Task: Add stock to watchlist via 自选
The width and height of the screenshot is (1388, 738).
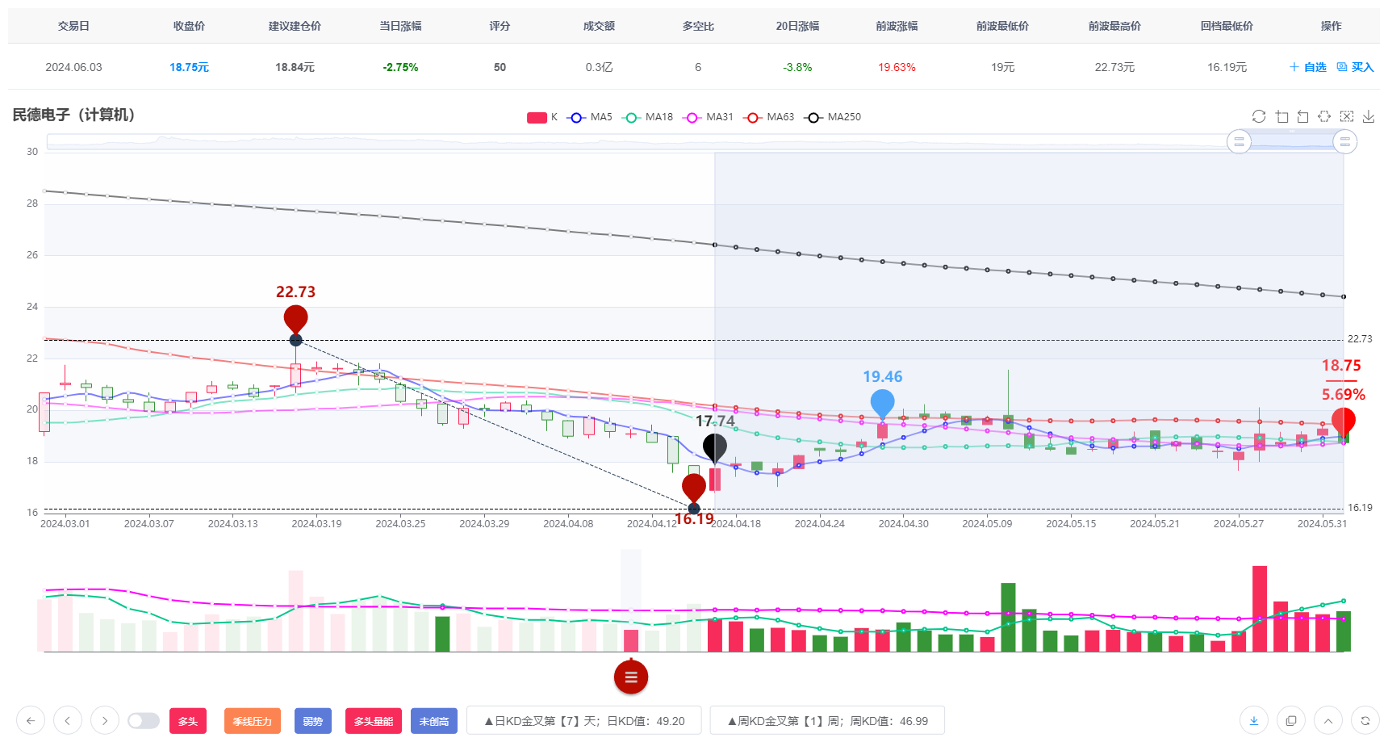Action: (x=1308, y=67)
